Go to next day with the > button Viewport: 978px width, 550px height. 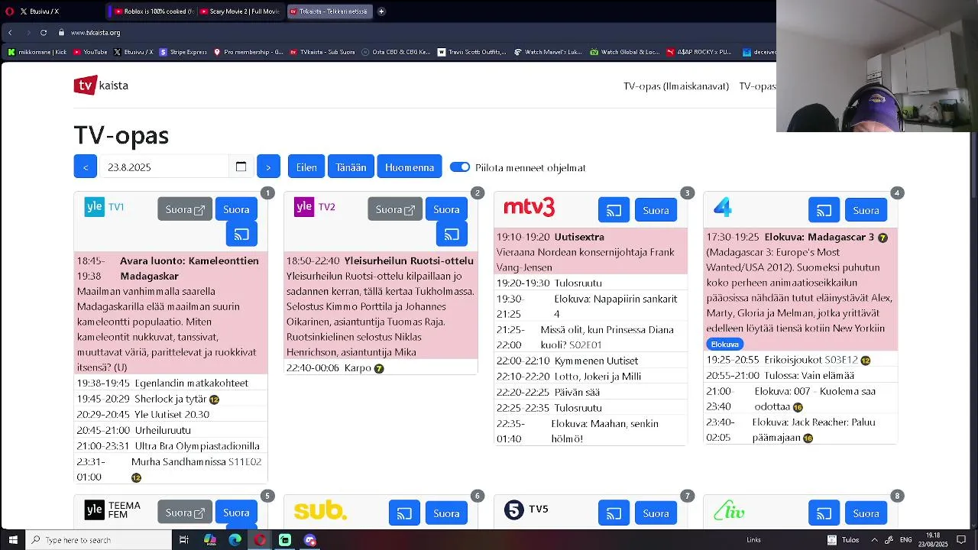click(x=268, y=167)
